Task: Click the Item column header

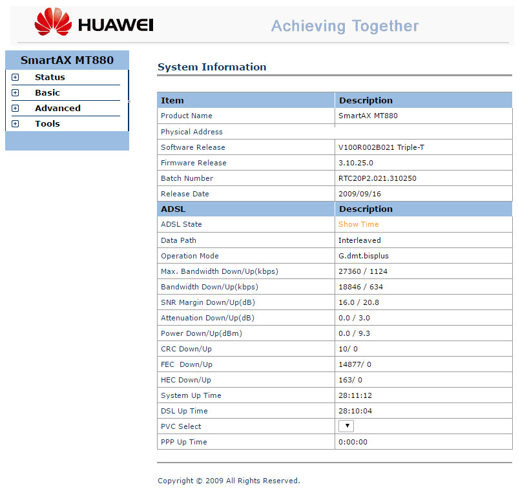Action: (x=172, y=100)
